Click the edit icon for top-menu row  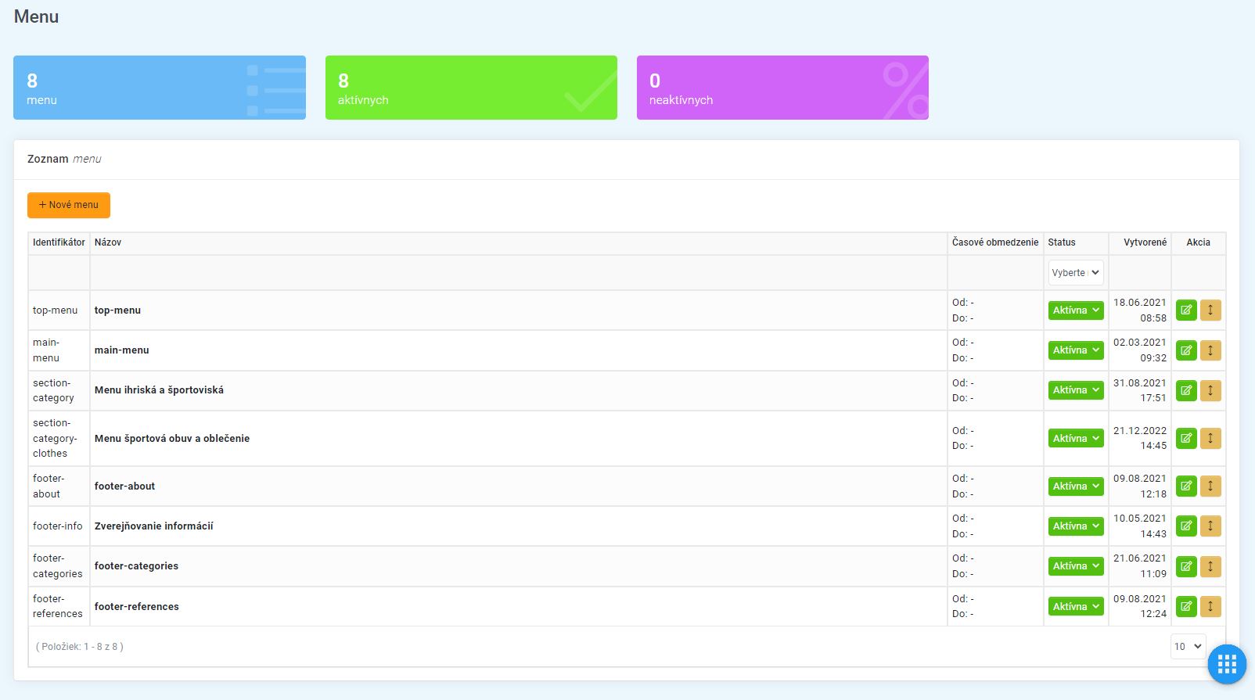point(1186,311)
